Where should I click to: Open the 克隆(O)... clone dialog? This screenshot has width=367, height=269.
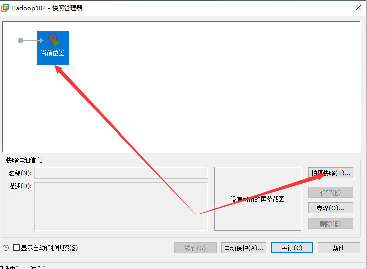pyautogui.click(x=331, y=208)
